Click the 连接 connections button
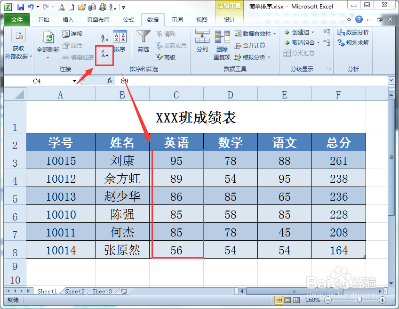The image size is (399, 309). coord(72,33)
